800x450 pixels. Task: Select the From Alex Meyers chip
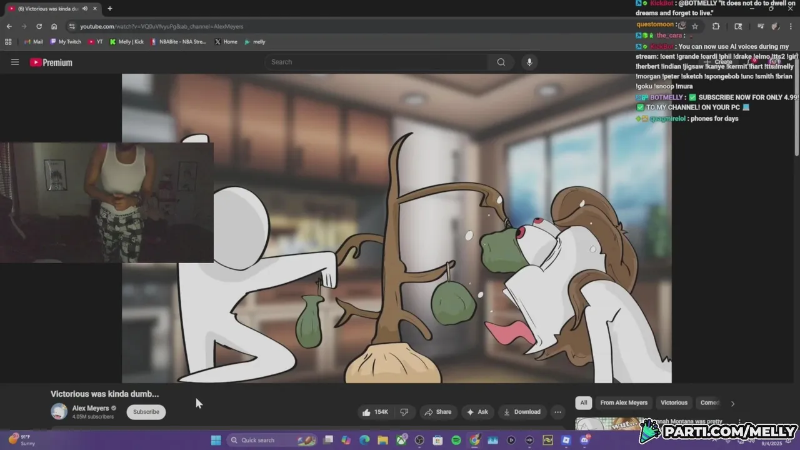[x=624, y=402]
